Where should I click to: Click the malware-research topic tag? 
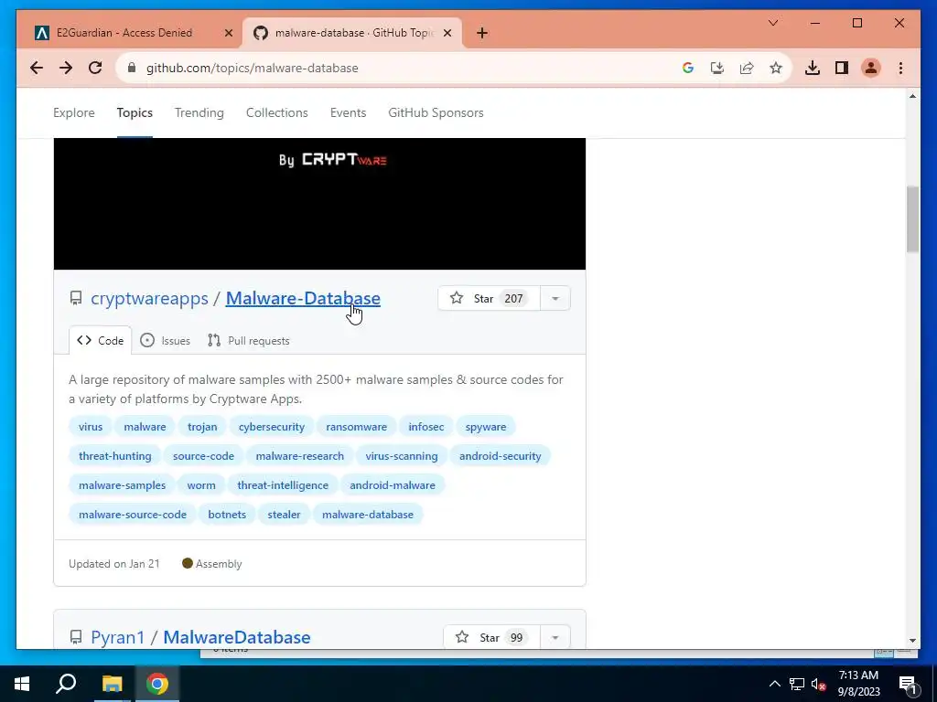click(299, 456)
